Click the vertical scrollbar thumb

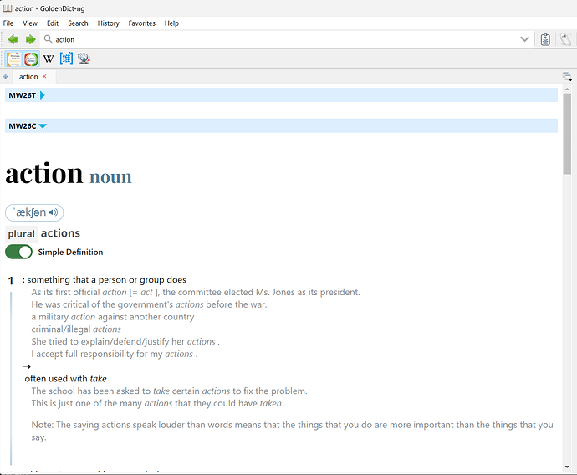tap(567, 133)
